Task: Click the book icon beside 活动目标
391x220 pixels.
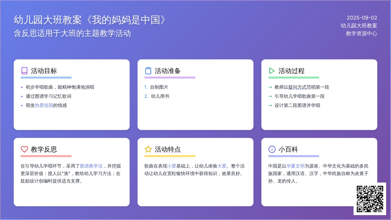Action: pyautogui.click(x=24, y=71)
